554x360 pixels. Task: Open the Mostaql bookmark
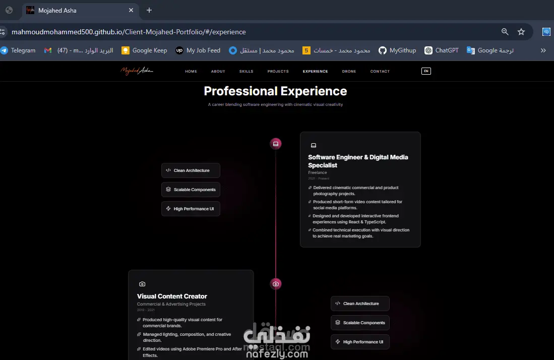point(262,50)
